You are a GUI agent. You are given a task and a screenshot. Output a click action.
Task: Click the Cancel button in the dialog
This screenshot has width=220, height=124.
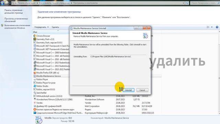[x=142, y=90]
